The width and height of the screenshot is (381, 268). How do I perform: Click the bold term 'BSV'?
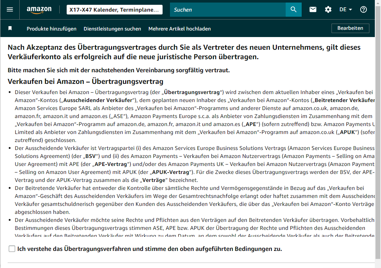click(91, 156)
